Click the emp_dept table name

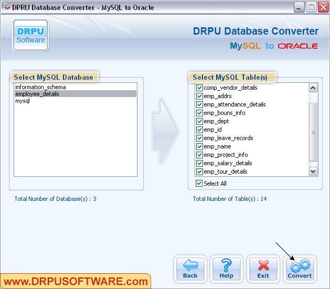(216, 121)
